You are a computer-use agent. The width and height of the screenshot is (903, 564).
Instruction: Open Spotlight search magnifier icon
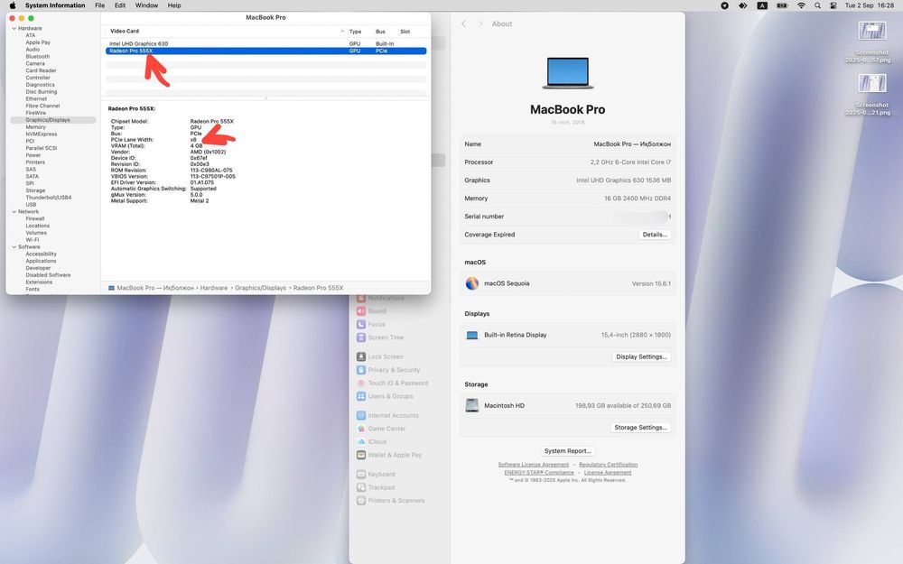pos(817,5)
